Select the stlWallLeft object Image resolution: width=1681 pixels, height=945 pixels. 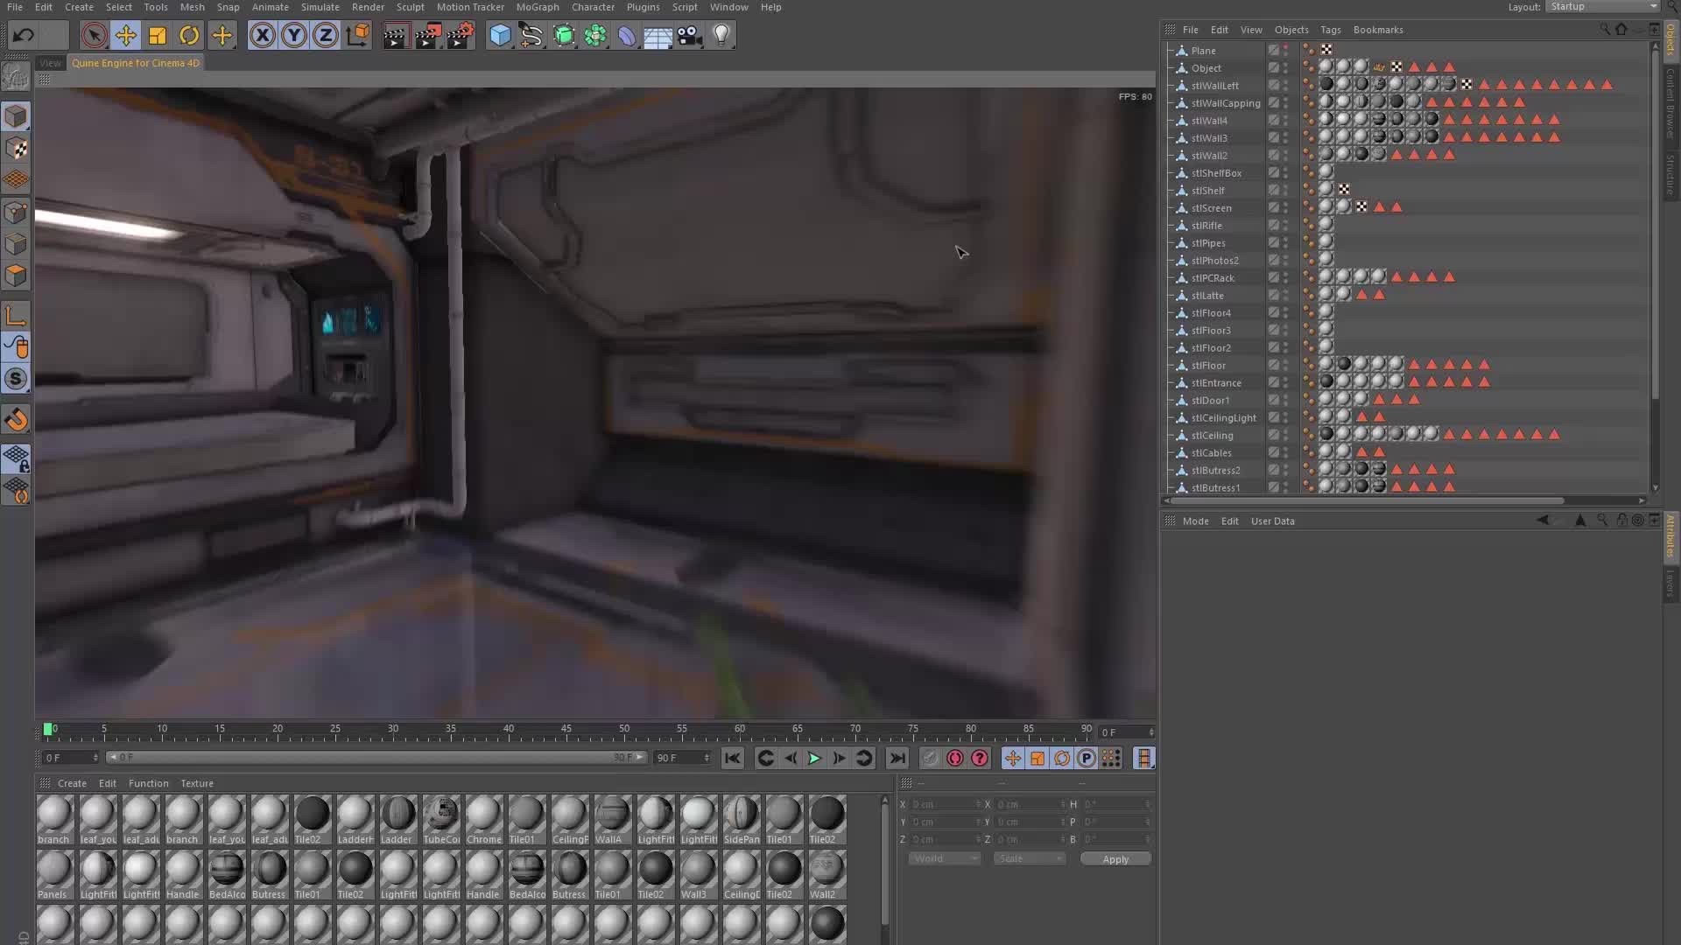coord(1215,86)
